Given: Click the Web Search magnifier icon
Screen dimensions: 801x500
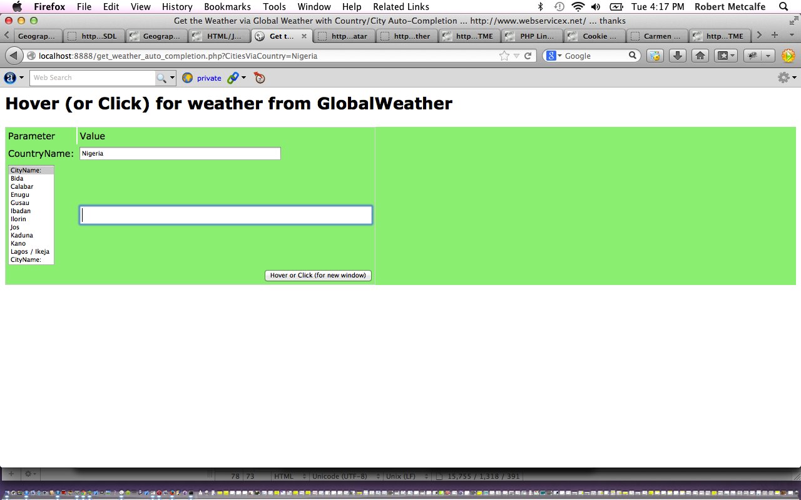Looking at the screenshot, I should [161, 77].
